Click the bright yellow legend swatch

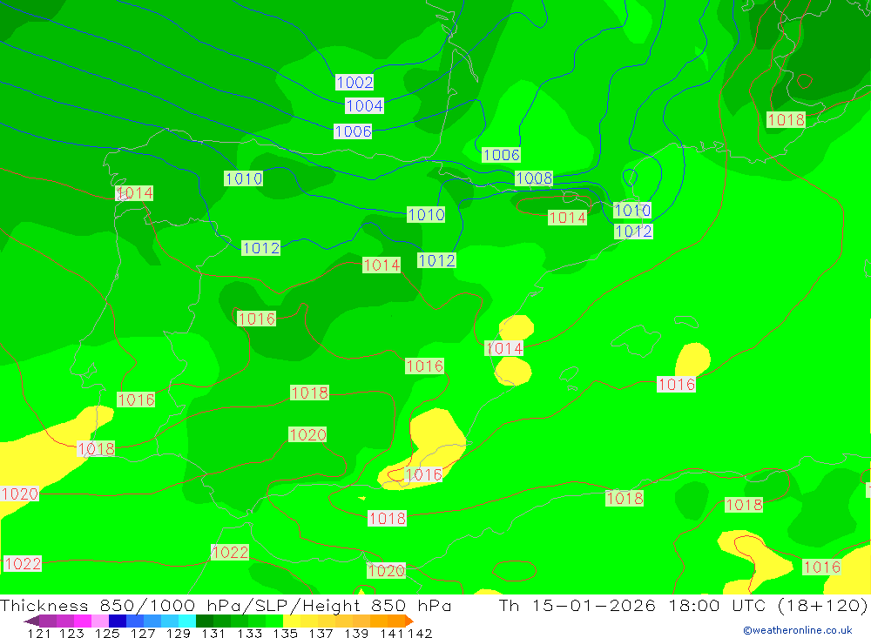pyautogui.click(x=292, y=621)
